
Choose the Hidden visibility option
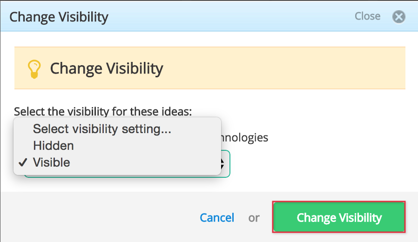[54, 146]
